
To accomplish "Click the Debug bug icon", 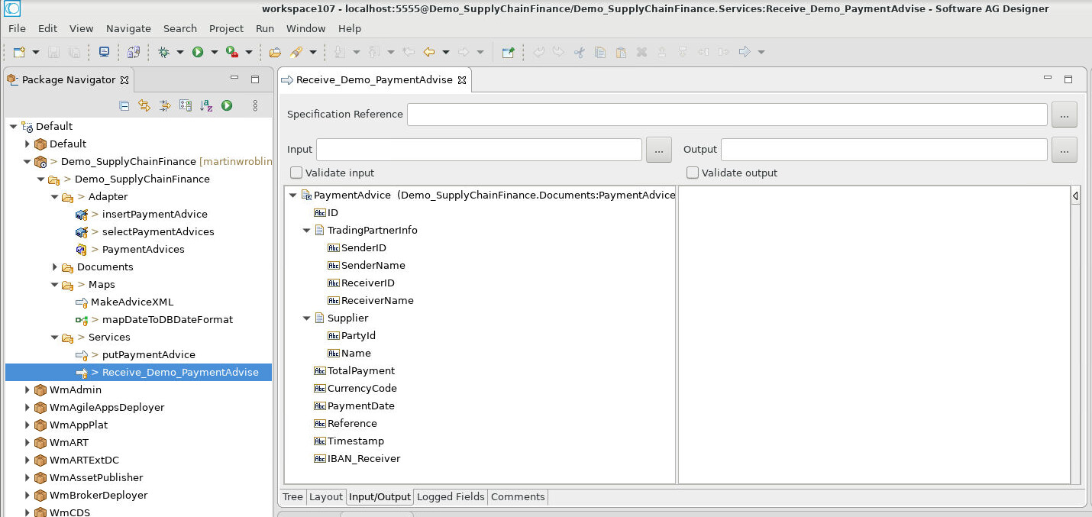I will pos(163,52).
